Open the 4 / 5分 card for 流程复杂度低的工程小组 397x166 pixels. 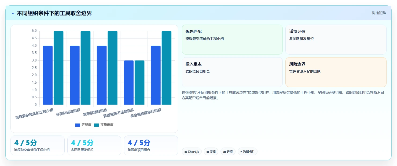[x=38, y=145]
